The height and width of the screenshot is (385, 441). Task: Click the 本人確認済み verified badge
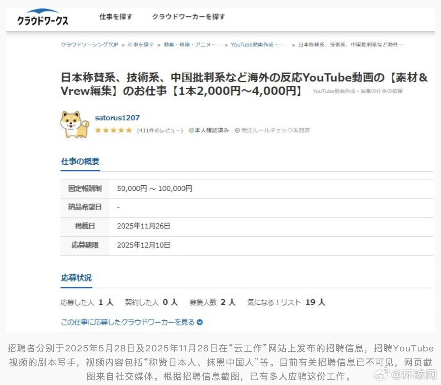tap(209, 130)
